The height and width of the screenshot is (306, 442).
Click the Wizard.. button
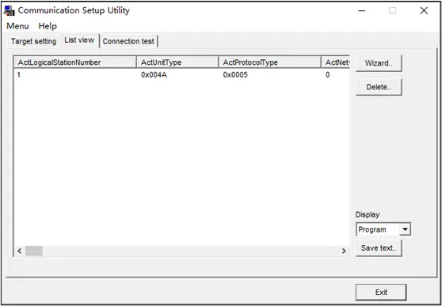pos(379,63)
